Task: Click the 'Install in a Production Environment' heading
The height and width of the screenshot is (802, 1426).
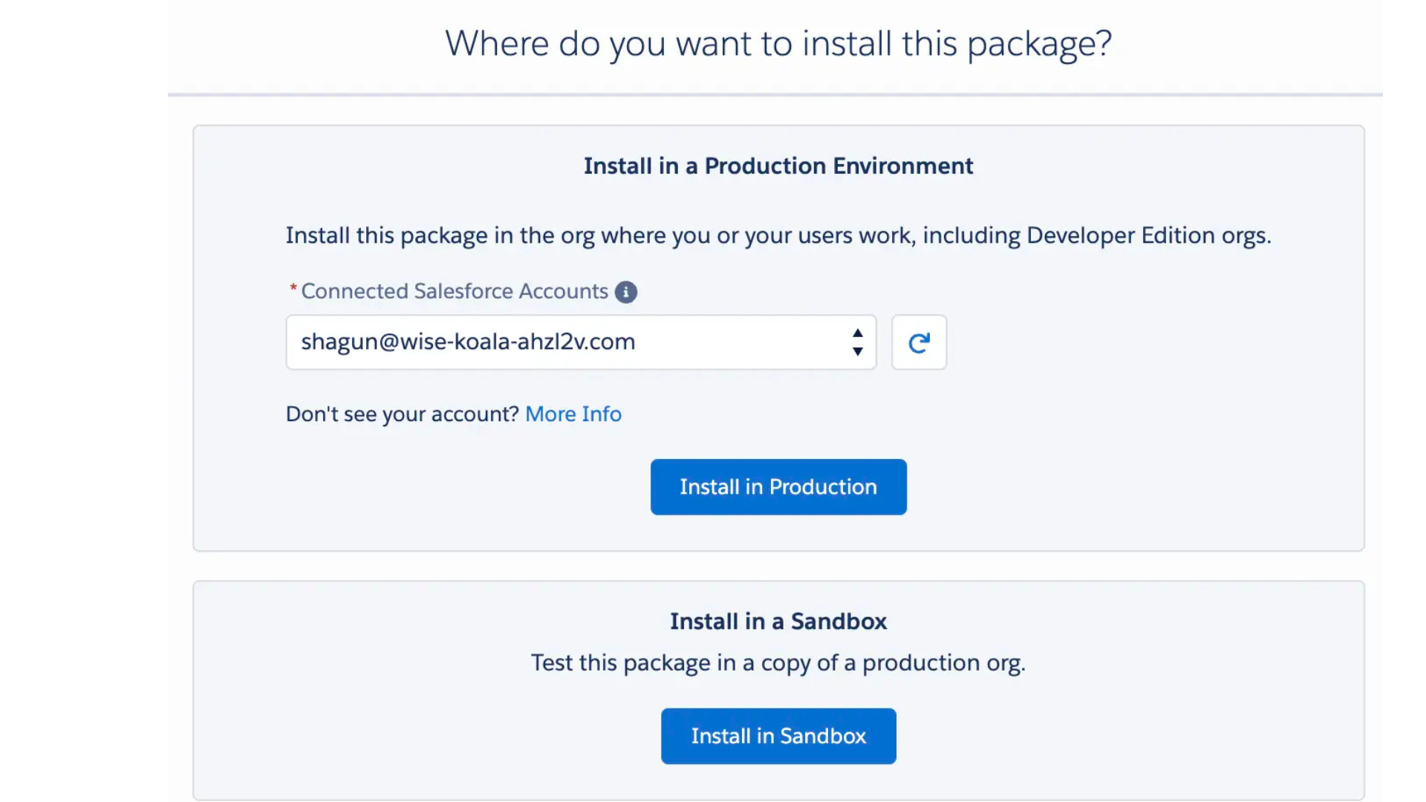Action: click(778, 166)
